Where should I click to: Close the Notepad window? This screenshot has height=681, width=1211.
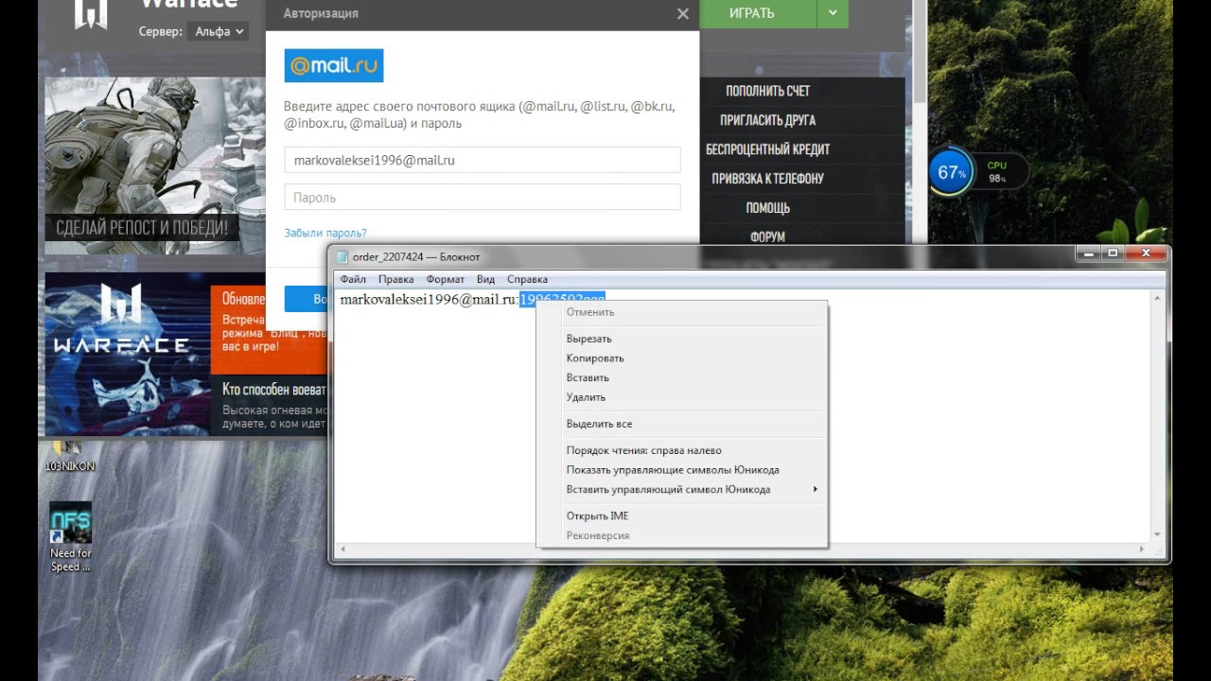coord(1146,253)
